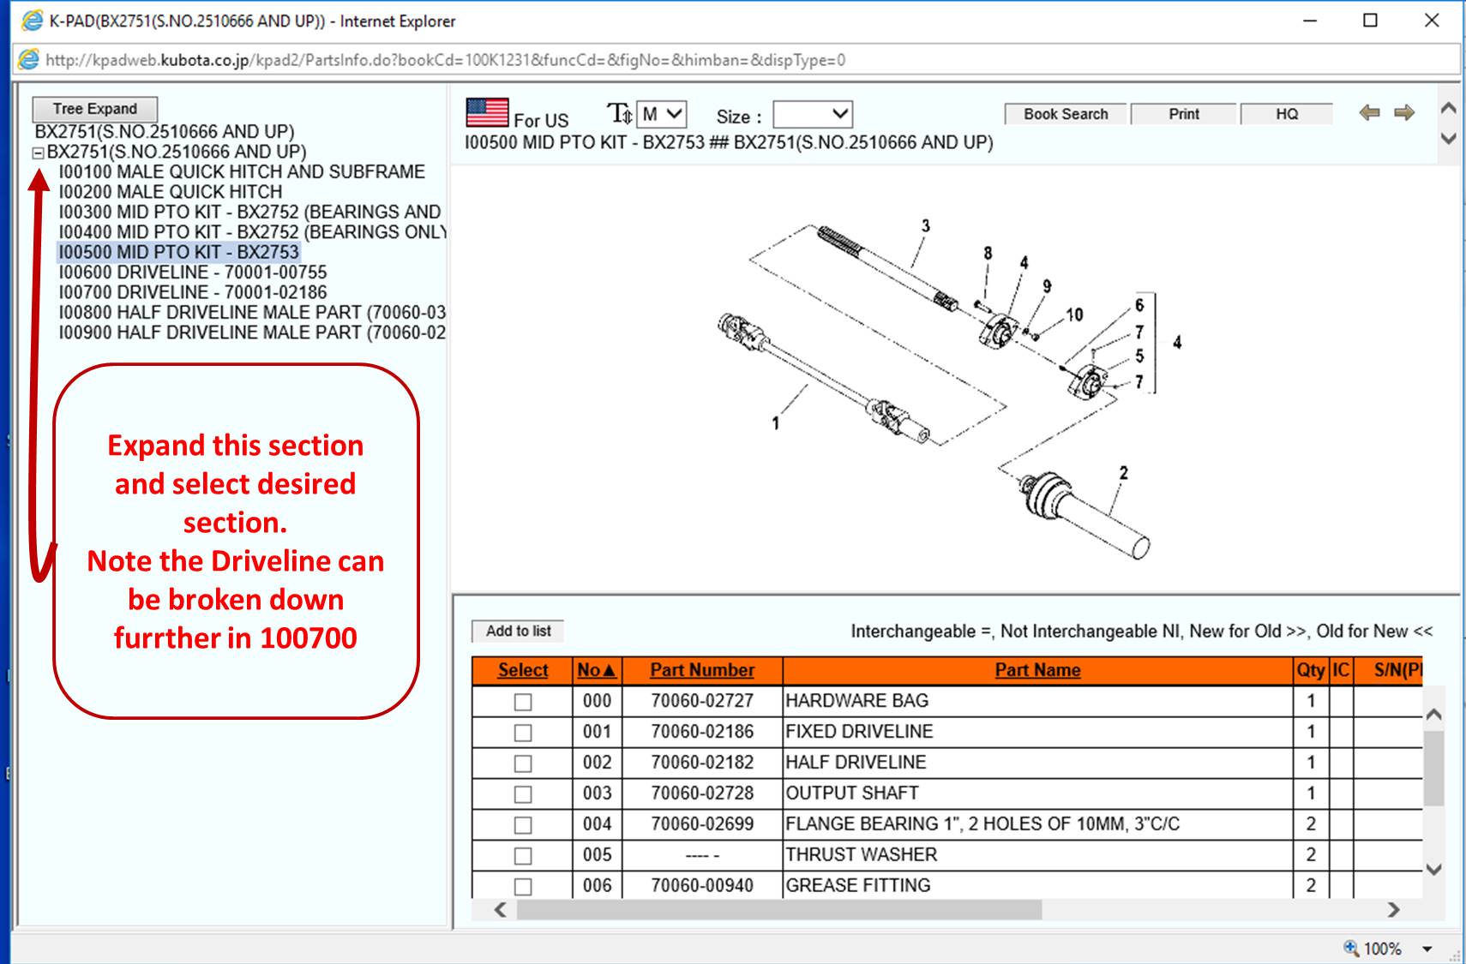Click the Print button

point(1184,114)
